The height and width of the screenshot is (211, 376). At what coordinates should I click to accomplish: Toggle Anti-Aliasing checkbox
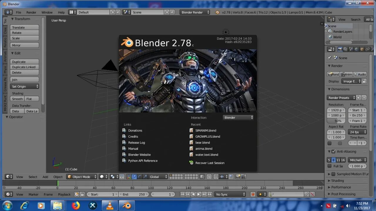pos(333,152)
